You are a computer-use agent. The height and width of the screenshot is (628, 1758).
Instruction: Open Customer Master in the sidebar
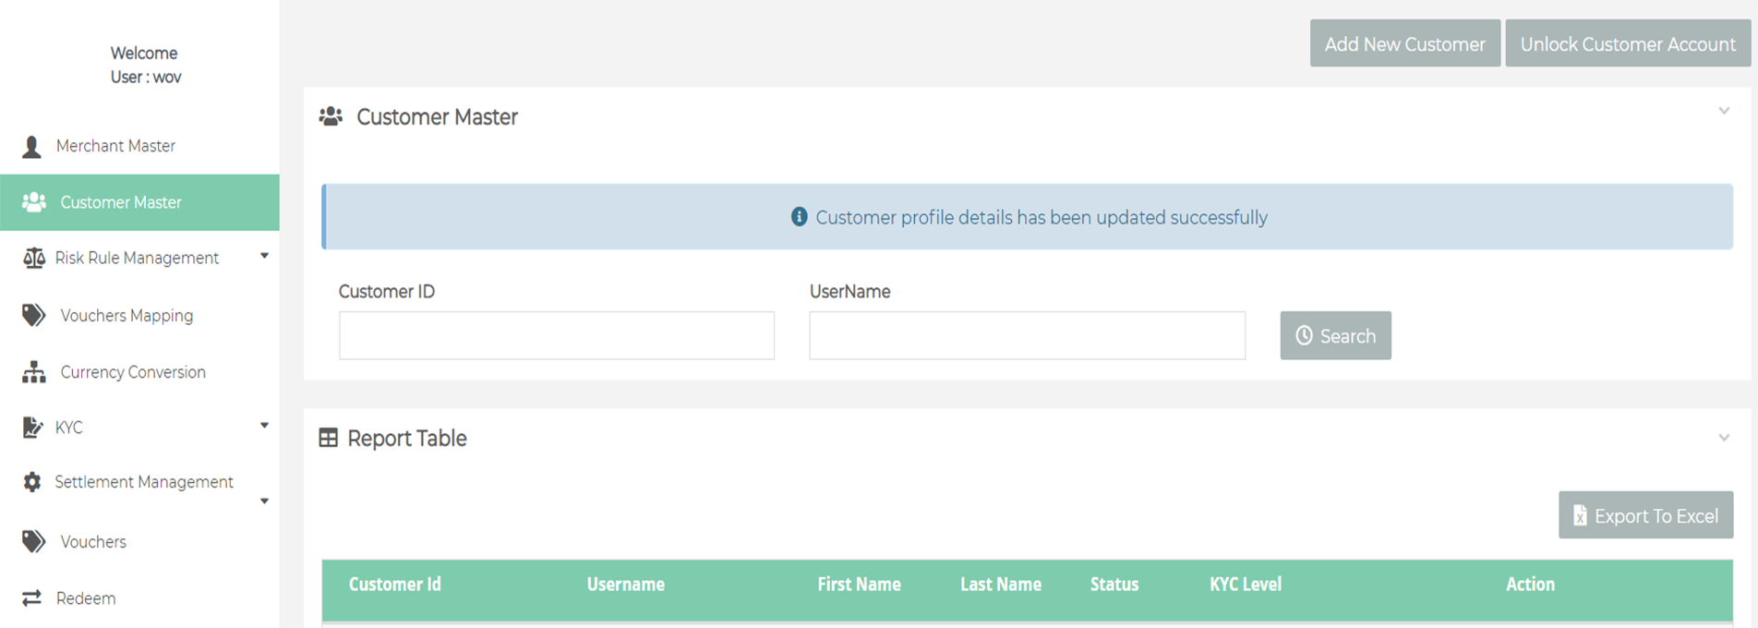(x=120, y=202)
